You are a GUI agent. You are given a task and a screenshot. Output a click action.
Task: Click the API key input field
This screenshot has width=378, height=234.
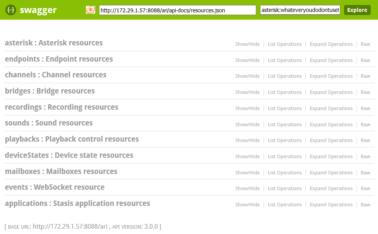tap(300, 10)
